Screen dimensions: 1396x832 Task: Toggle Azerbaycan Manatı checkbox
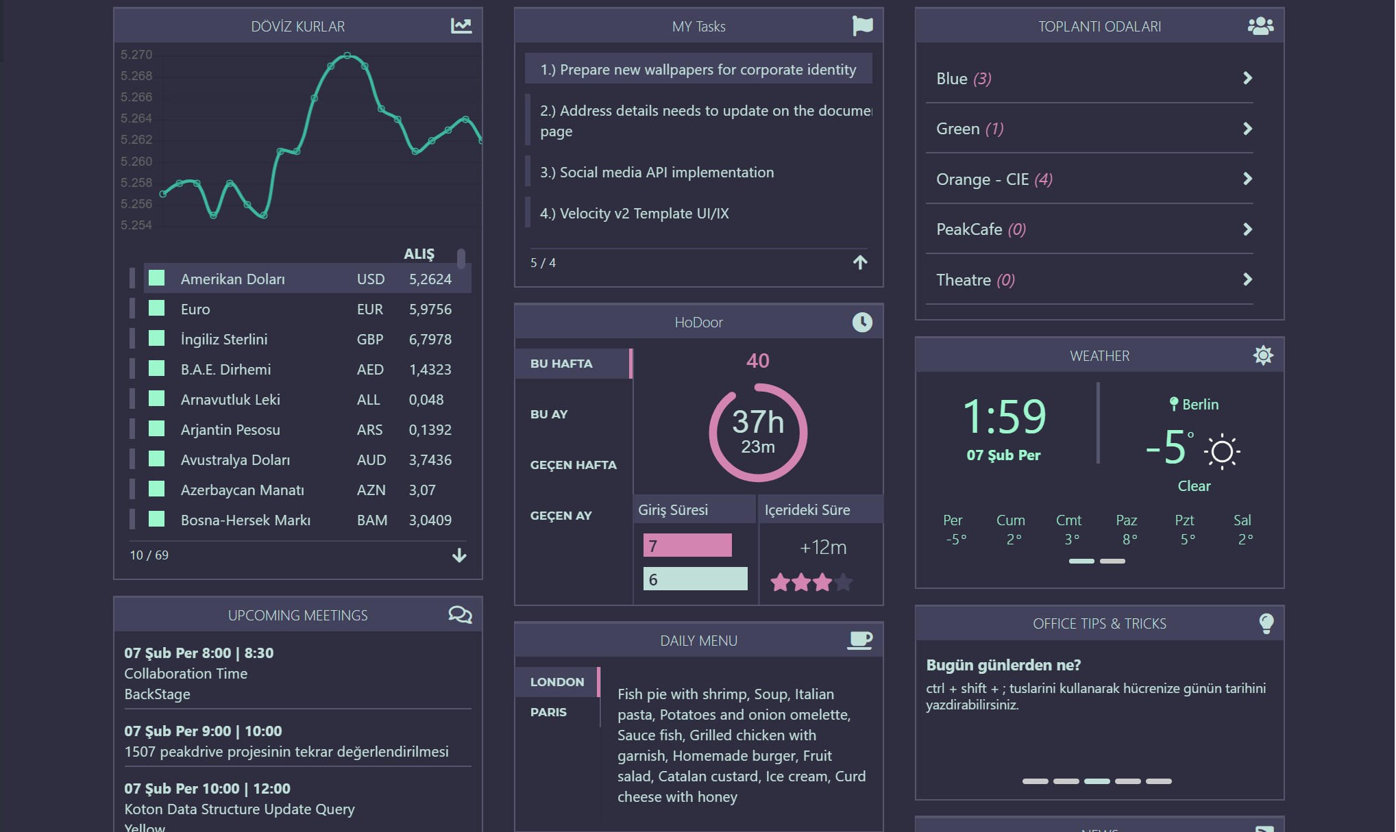[x=157, y=489]
